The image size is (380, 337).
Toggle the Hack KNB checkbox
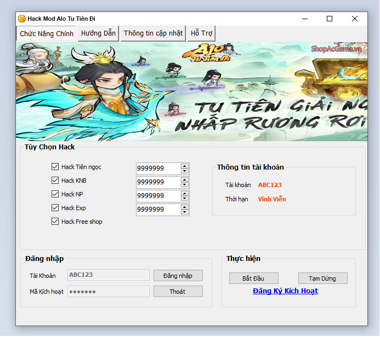(55, 181)
